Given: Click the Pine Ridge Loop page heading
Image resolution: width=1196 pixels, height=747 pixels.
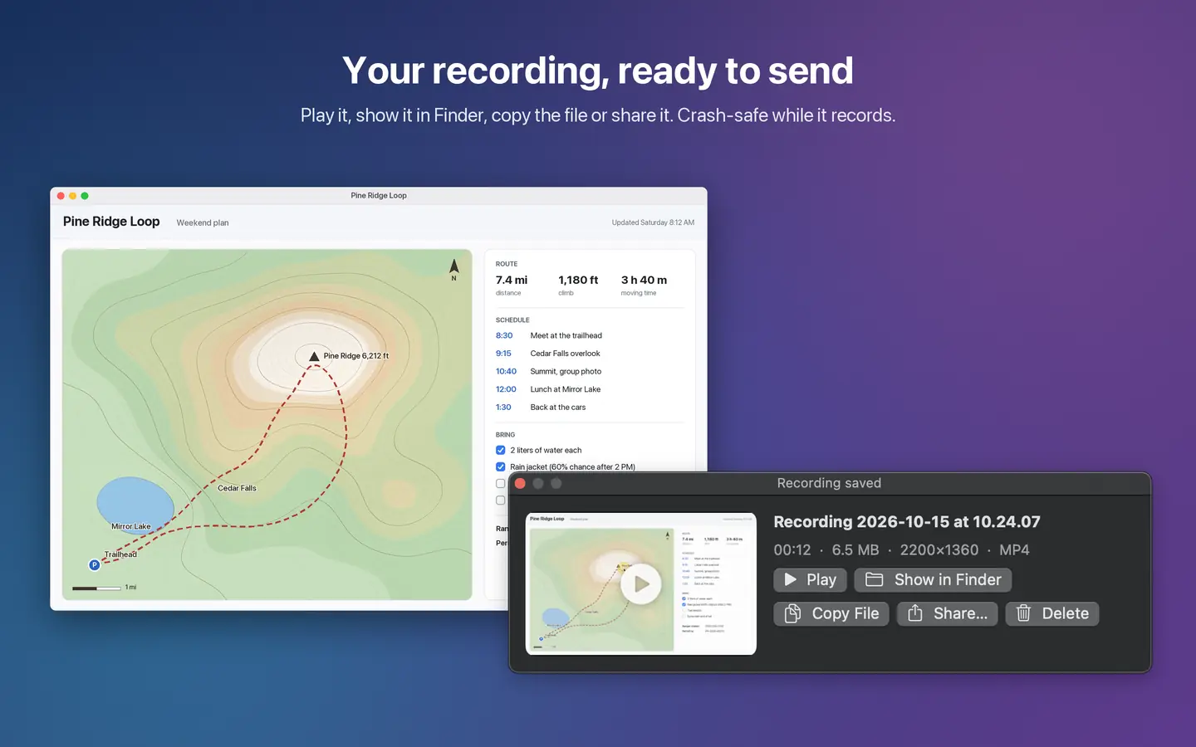Looking at the screenshot, I should 111,222.
